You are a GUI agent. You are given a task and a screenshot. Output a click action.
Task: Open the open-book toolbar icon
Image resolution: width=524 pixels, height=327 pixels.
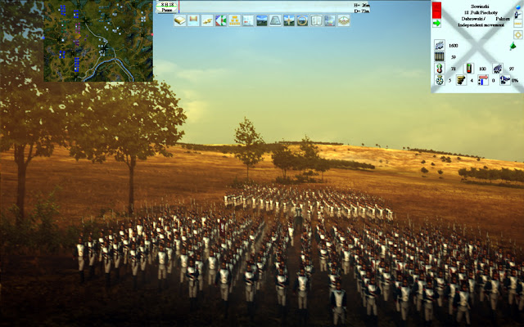(316, 20)
